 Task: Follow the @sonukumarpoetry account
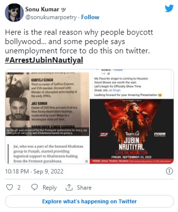(x=90, y=17)
